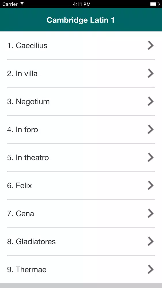Tap the chevron arrow beside Negotium
This screenshot has width=162, height=288.
point(150,102)
